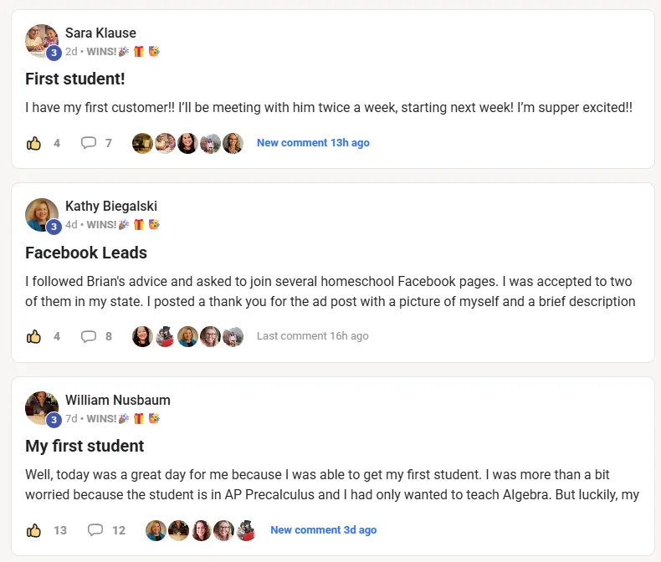Open William Nusbaum's profile name link
The width and height of the screenshot is (661, 562).
[118, 401]
